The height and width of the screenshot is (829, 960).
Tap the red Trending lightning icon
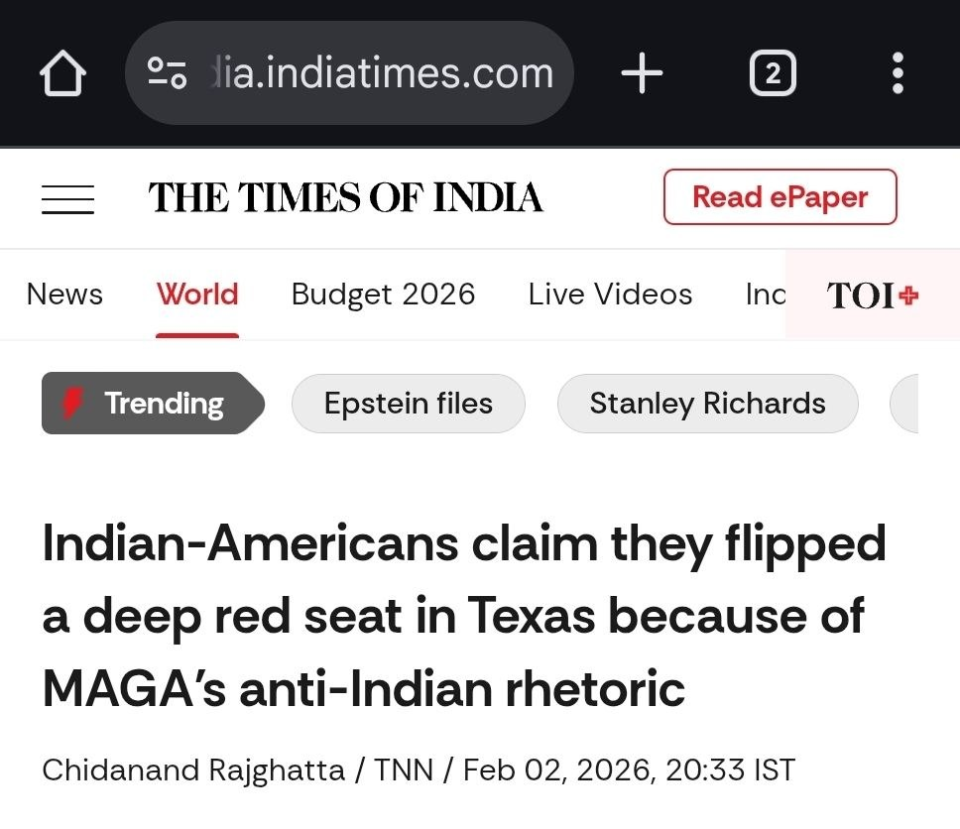[72, 403]
